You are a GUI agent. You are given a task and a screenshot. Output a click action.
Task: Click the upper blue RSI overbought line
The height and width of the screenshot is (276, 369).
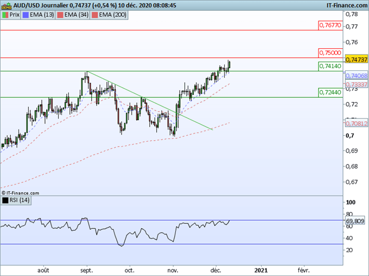pos(171,220)
